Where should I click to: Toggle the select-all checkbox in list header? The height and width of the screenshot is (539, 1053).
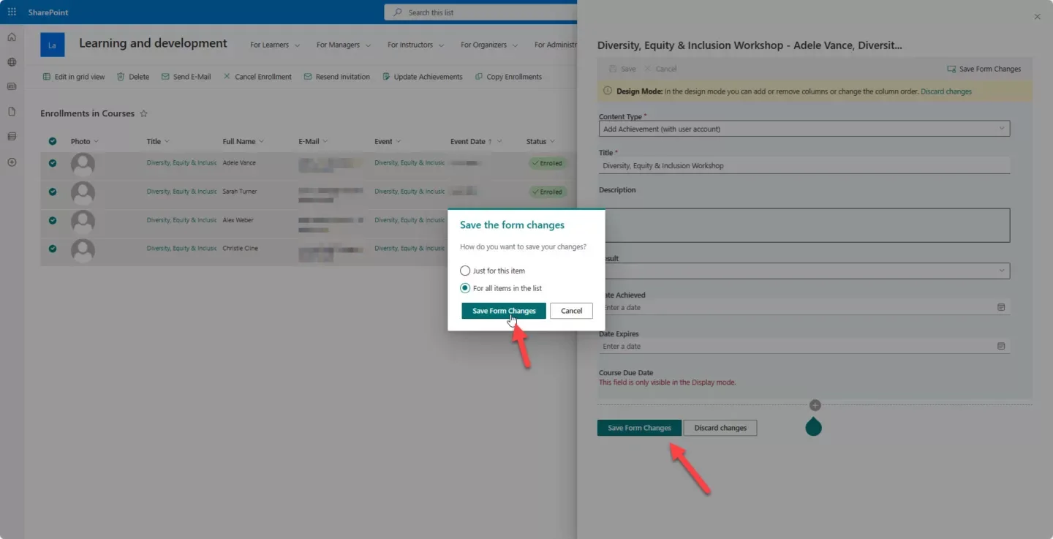click(53, 141)
